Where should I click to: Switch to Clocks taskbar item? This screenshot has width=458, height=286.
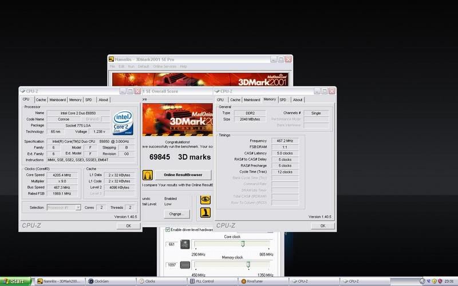click(161, 281)
